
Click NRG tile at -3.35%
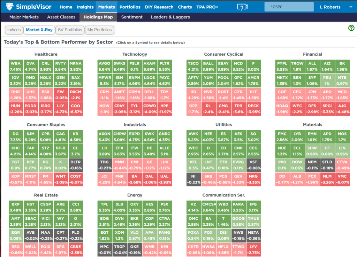tap(253, 179)
